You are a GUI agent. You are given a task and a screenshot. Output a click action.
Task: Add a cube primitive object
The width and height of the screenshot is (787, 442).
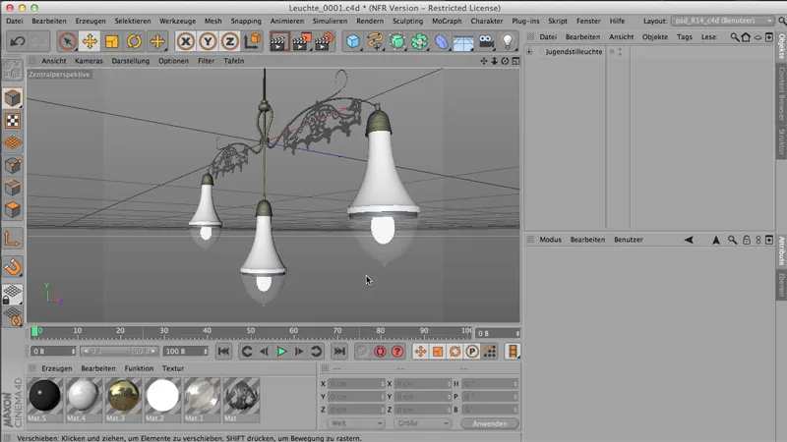(353, 41)
